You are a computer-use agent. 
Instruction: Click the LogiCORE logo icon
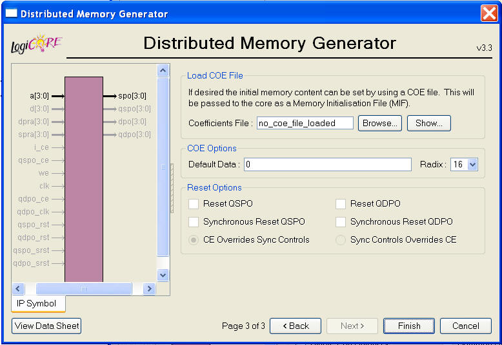coord(37,44)
